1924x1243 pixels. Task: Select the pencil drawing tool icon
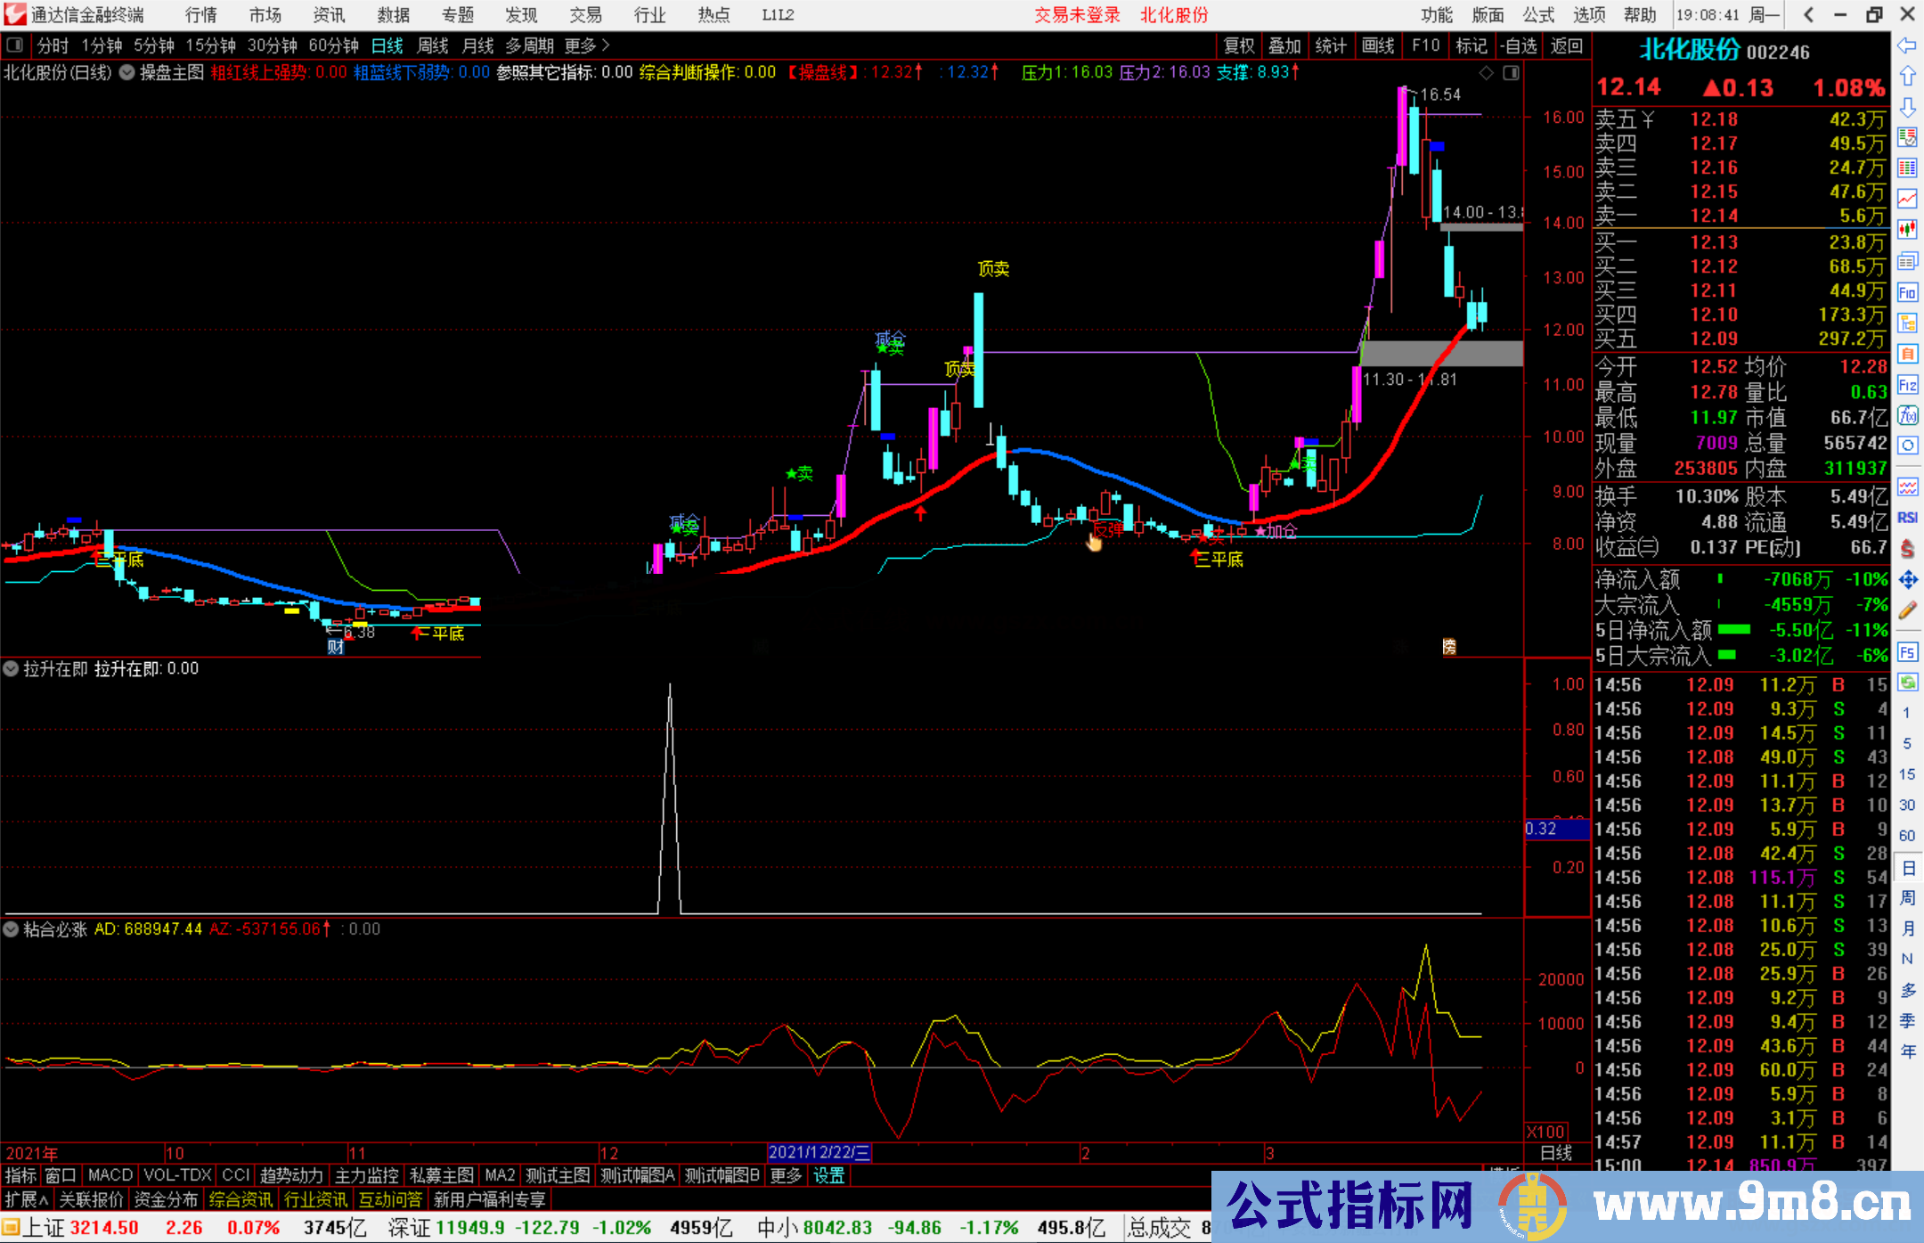(x=1907, y=610)
